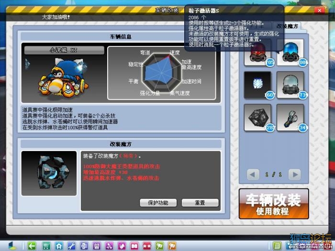Open the green notepad list icon
Viewport: 335px width, 251px height.
[x=277, y=246]
